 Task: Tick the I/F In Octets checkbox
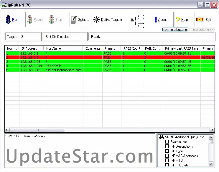pyautogui.click(x=167, y=165)
